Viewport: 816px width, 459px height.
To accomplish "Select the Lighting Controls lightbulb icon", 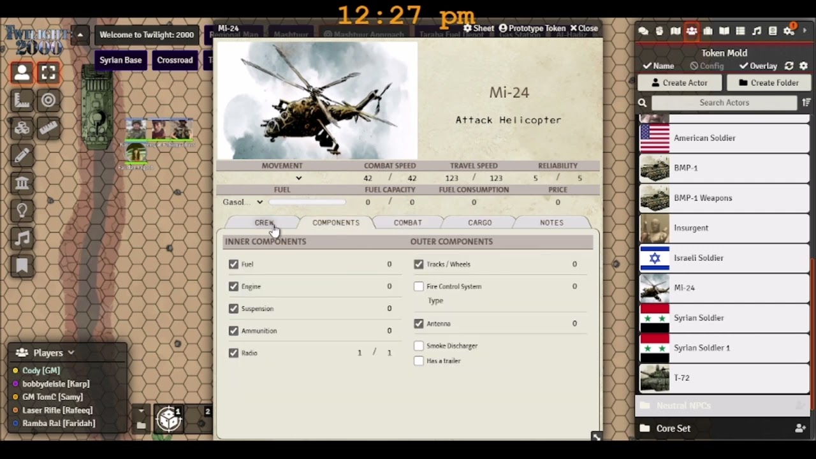I will click(x=22, y=210).
